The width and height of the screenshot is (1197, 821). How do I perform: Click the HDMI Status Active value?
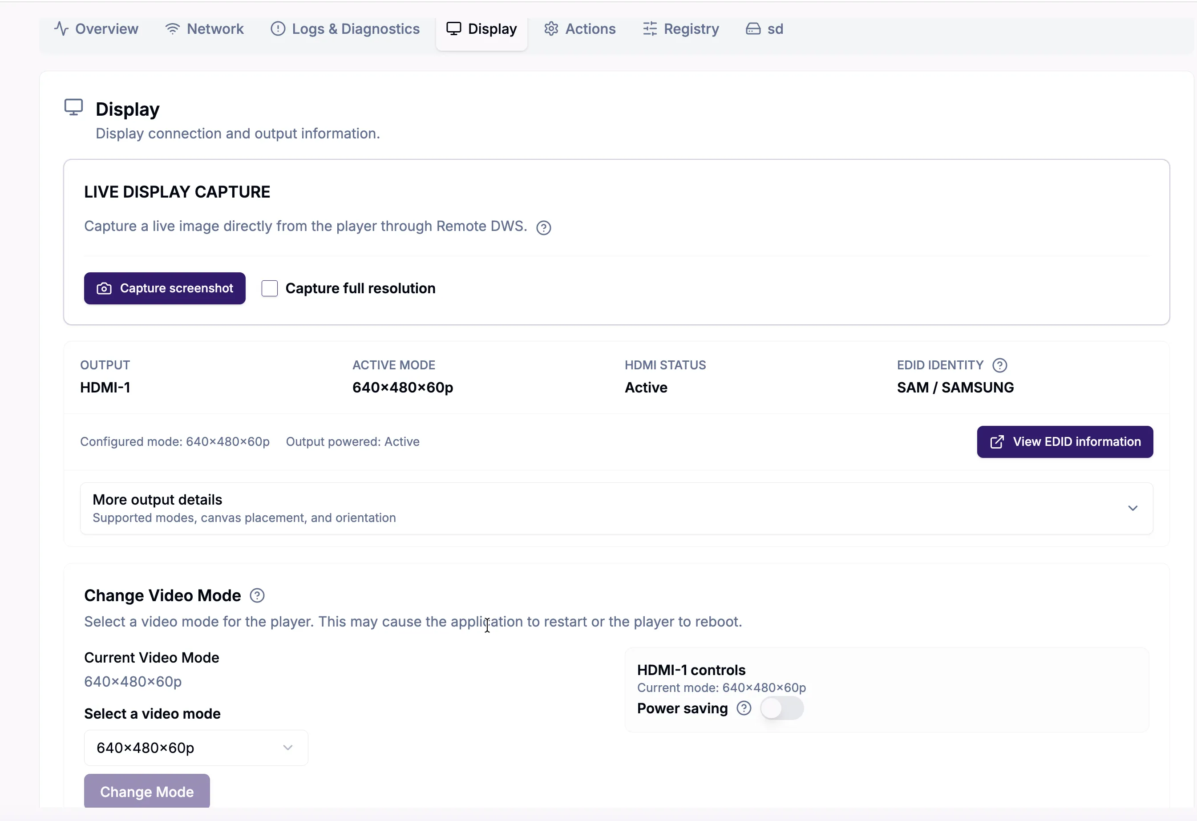646,388
